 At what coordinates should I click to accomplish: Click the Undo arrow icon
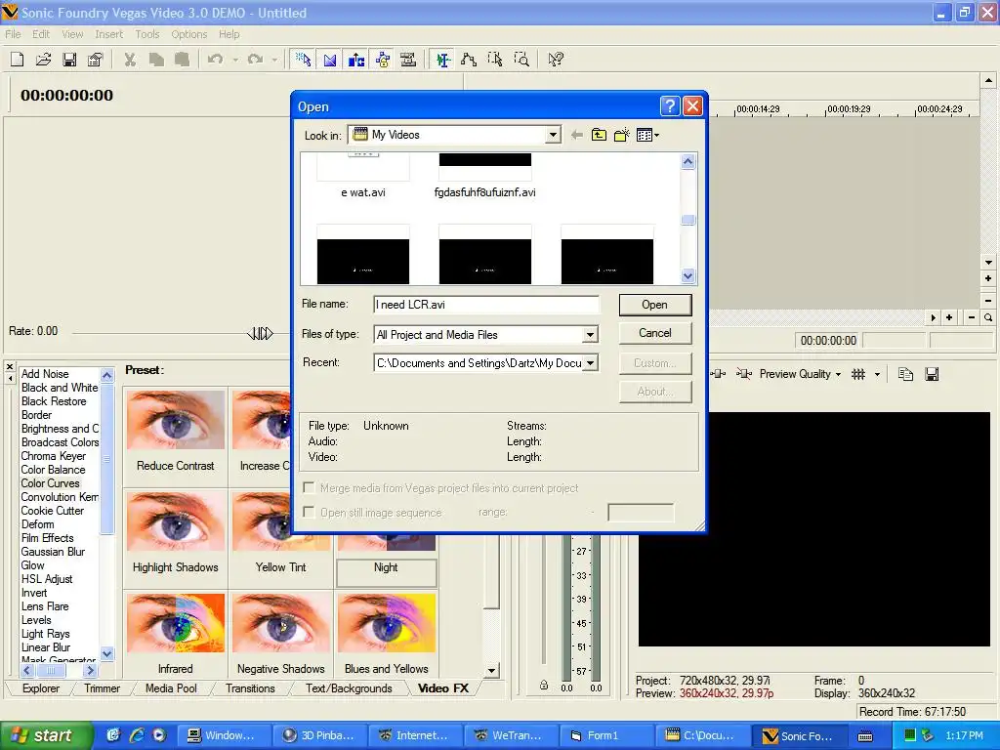(x=216, y=60)
